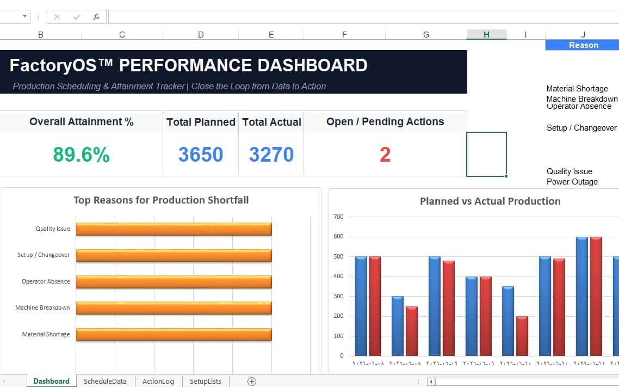The height and width of the screenshot is (387, 619).
Task: Click the 700 value on chart axis
Action: [x=338, y=217]
